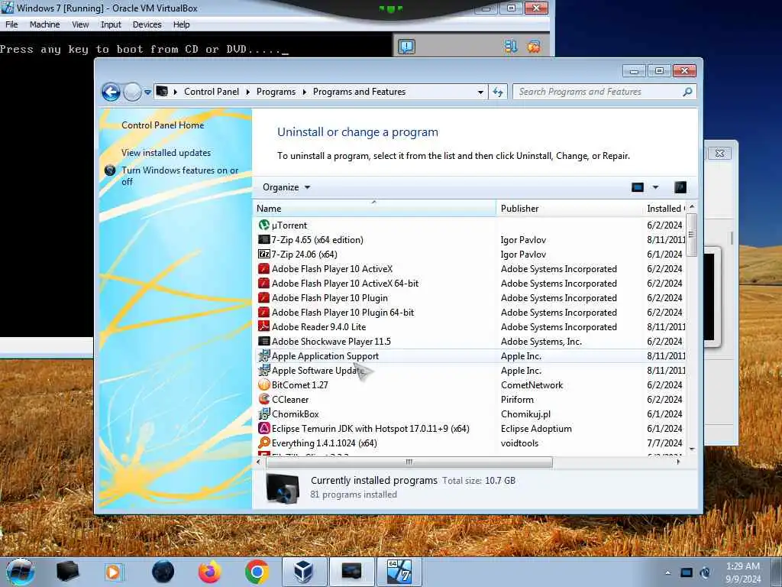This screenshot has height=587, width=782.
Task: Click the Eclipse Temurin JDK icon
Action: click(x=263, y=428)
